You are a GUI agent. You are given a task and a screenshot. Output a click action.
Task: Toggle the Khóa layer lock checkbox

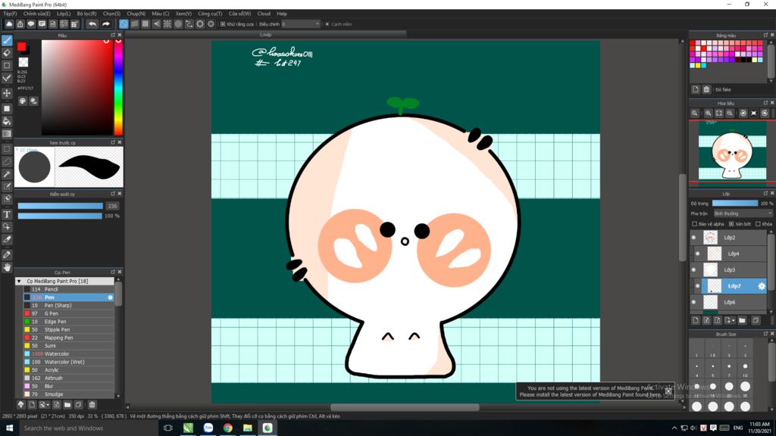click(758, 224)
